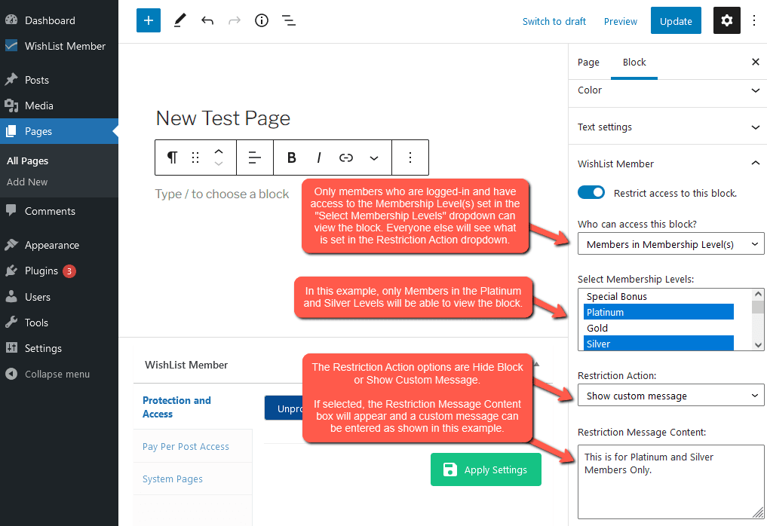
Task: Select Silver in the membership levels list
Action: coord(658,343)
